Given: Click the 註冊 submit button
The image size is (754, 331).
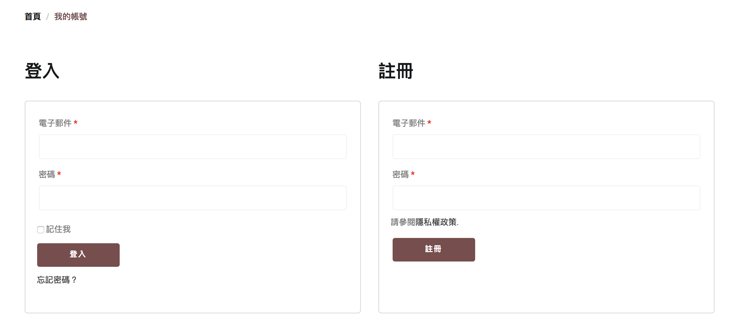Looking at the screenshot, I should click(x=434, y=250).
